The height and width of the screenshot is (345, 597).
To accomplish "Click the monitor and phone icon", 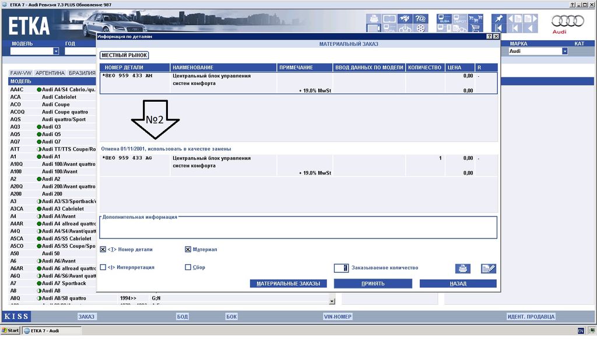I will click(444, 28).
